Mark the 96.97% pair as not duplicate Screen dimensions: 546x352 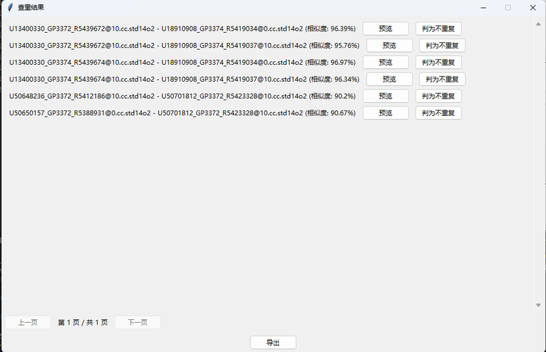[x=438, y=62]
